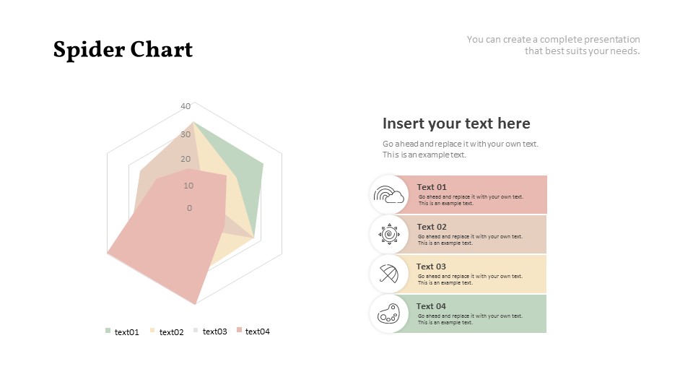Select the Text 02 beige banner heading
Viewport: 693px width, 390px height.
click(432, 227)
